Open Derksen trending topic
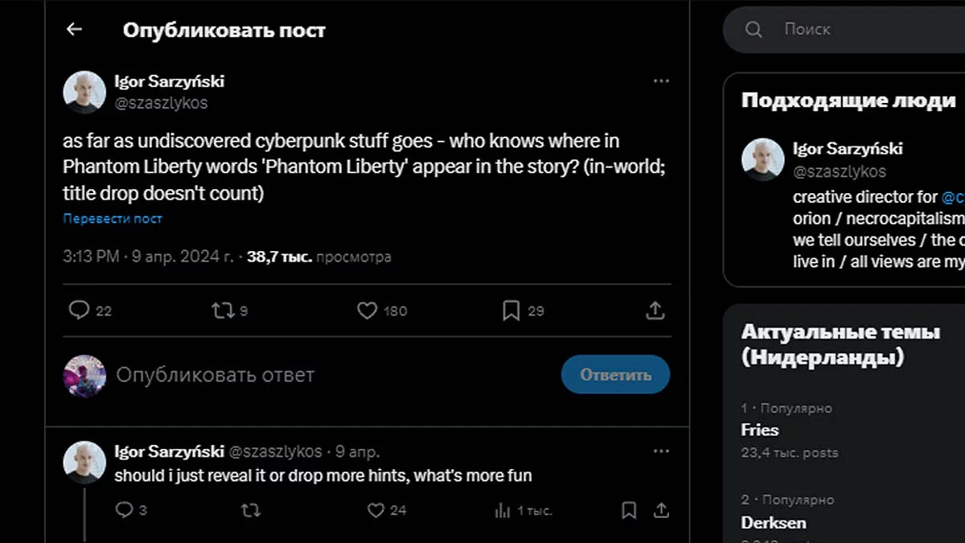The image size is (965, 543). 773,523
